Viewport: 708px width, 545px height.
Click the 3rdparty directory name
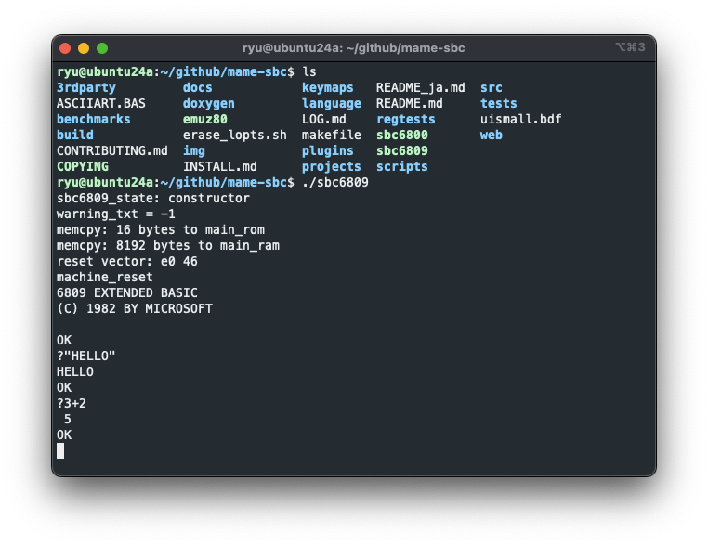86,87
